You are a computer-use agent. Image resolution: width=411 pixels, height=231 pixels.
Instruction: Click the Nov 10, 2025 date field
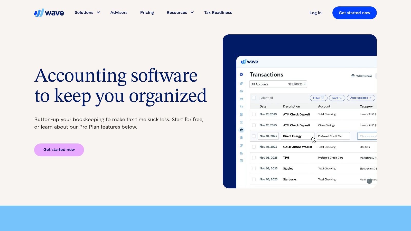click(268, 136)
